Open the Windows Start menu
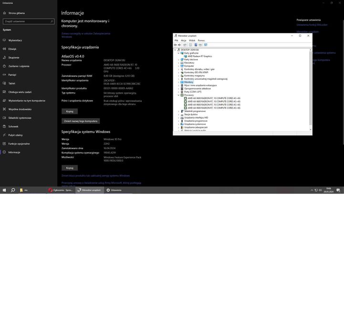Image resolution: width=344 pixels, height=334 pixels. pos(4,190)
